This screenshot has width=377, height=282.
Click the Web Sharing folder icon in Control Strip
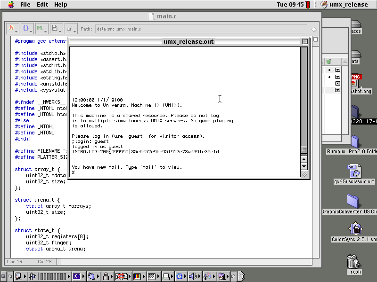(x=223, y=276)
